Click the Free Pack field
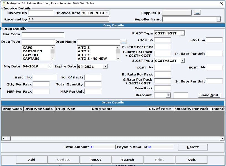226x166 pixels. click(162, 88)
